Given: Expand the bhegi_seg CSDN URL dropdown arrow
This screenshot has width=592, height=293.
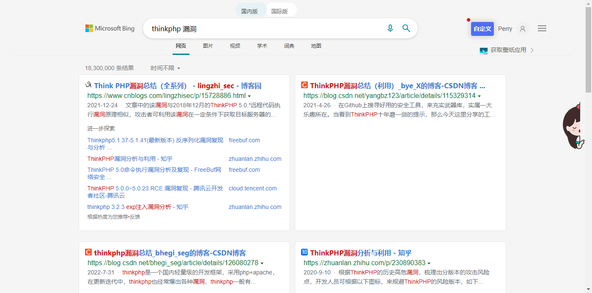Looking at the screenshot, I should tap(262, 263).
